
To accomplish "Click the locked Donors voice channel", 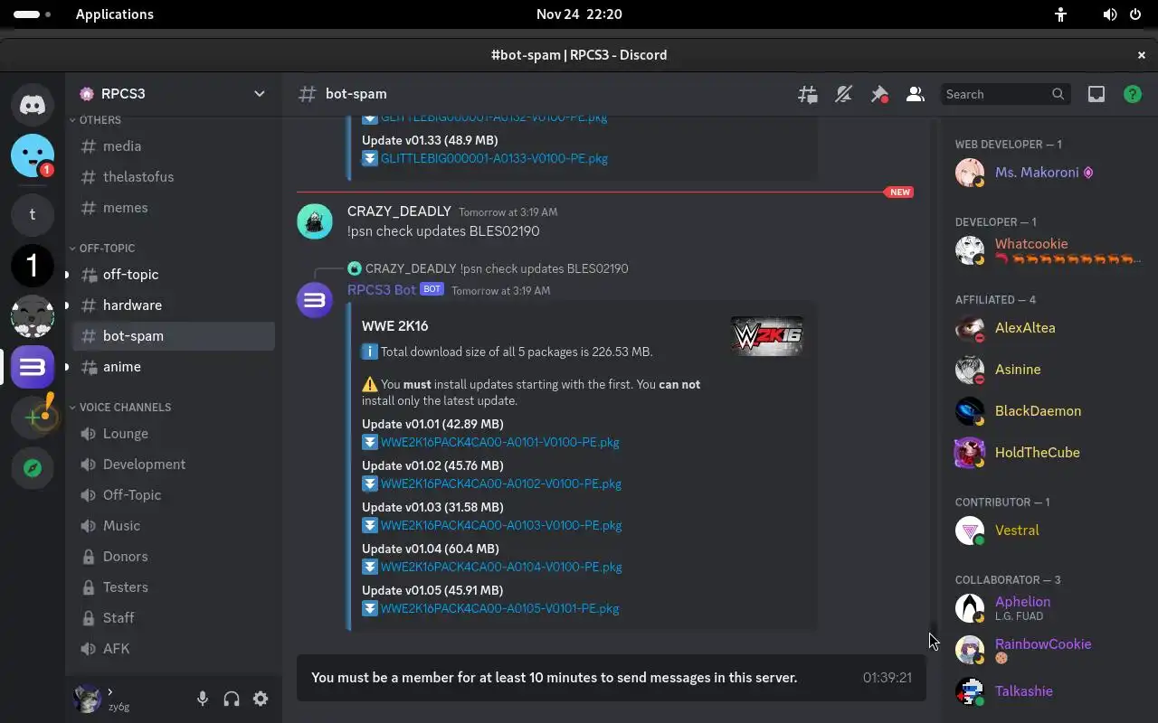I will pyautogui.click(x=173, y=557).
